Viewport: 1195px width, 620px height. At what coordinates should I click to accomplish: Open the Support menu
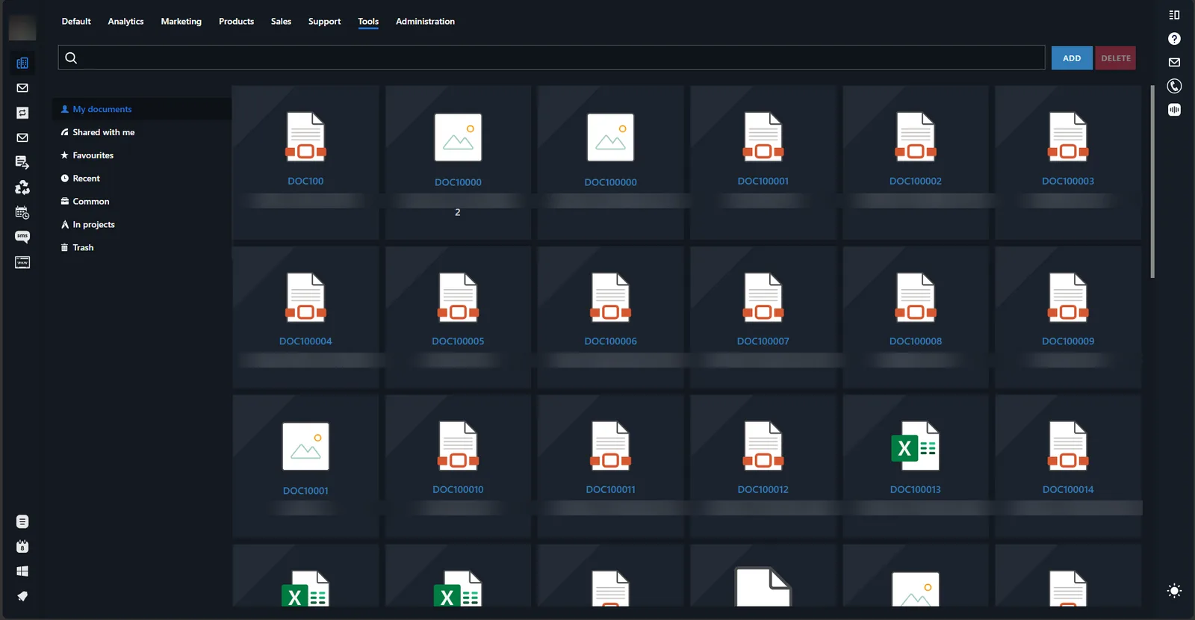pyautogui.click(x=324, y=22)
